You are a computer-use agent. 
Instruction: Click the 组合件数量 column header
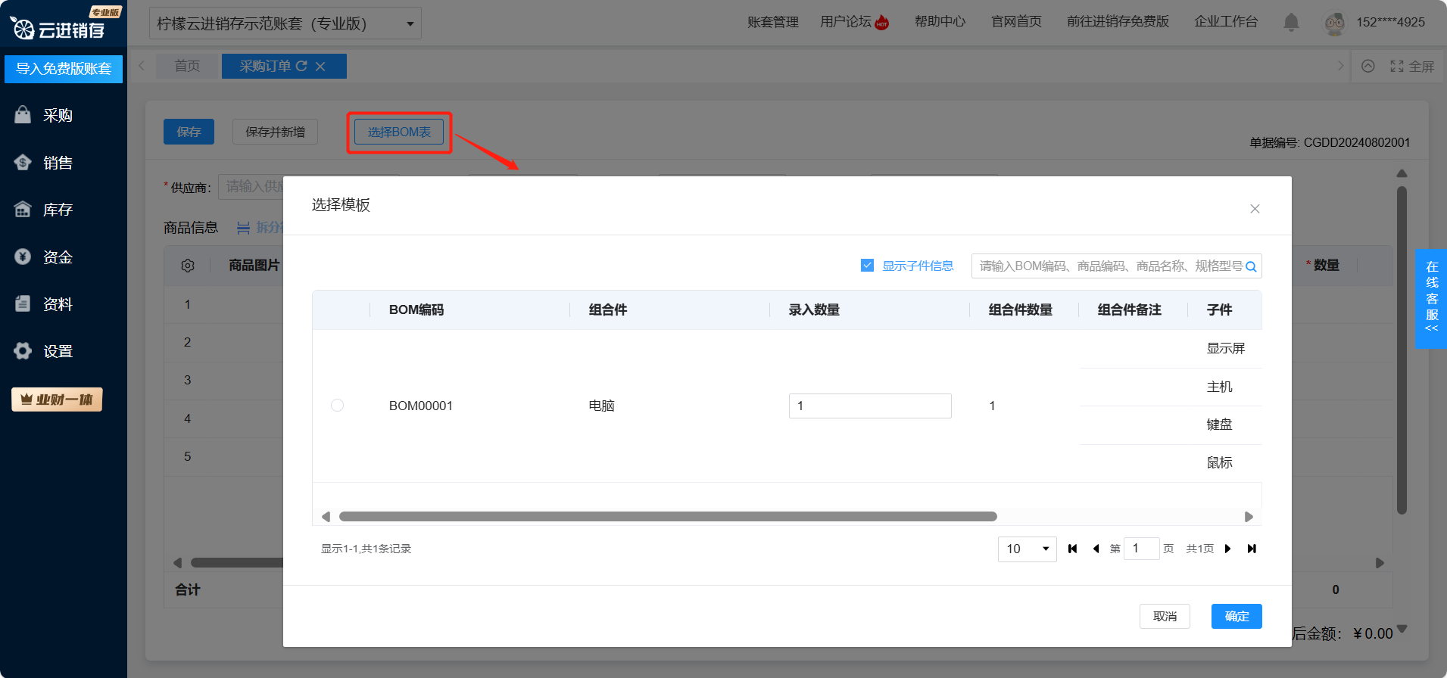coord(1020,309)
